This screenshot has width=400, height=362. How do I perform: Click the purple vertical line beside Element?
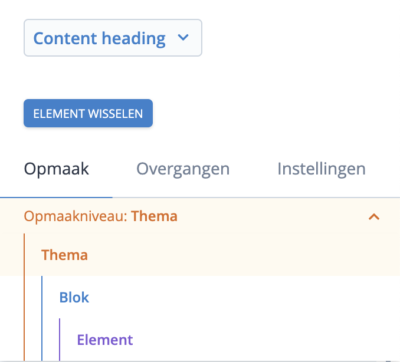coord(60,340)
